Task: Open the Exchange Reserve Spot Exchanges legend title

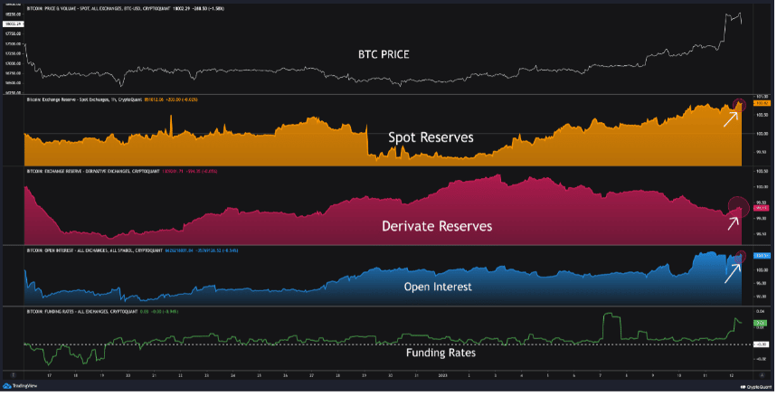Action: click(x=84, y=99)
